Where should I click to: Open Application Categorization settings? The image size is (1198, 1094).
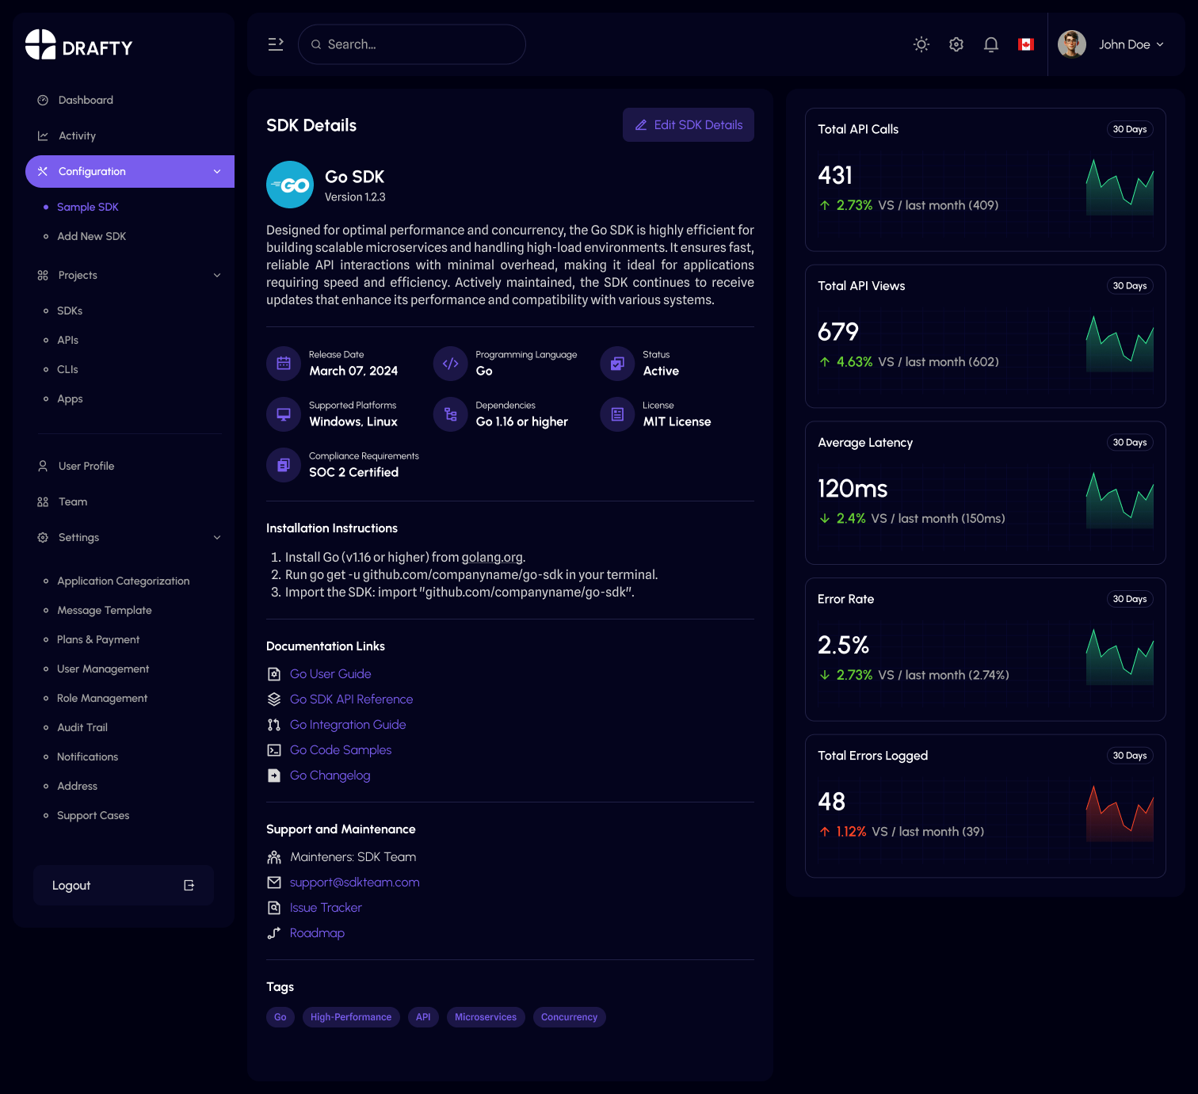click(x=123, y=581)
